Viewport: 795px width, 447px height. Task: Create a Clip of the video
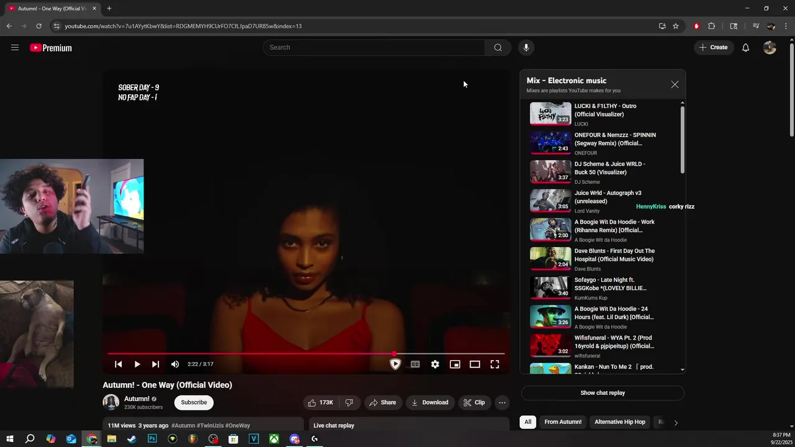point(474,402)
